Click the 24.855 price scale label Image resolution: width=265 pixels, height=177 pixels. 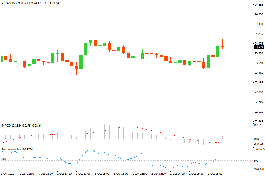pyautogui.click(x=259, y=5)
